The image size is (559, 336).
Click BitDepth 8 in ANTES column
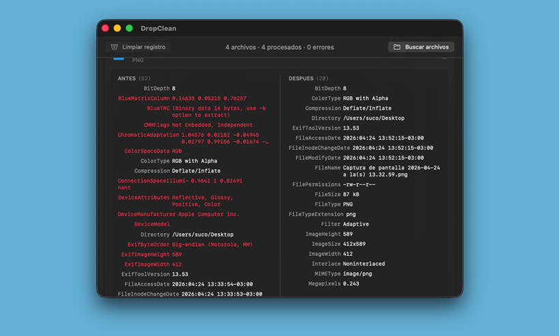pos(159,89)
